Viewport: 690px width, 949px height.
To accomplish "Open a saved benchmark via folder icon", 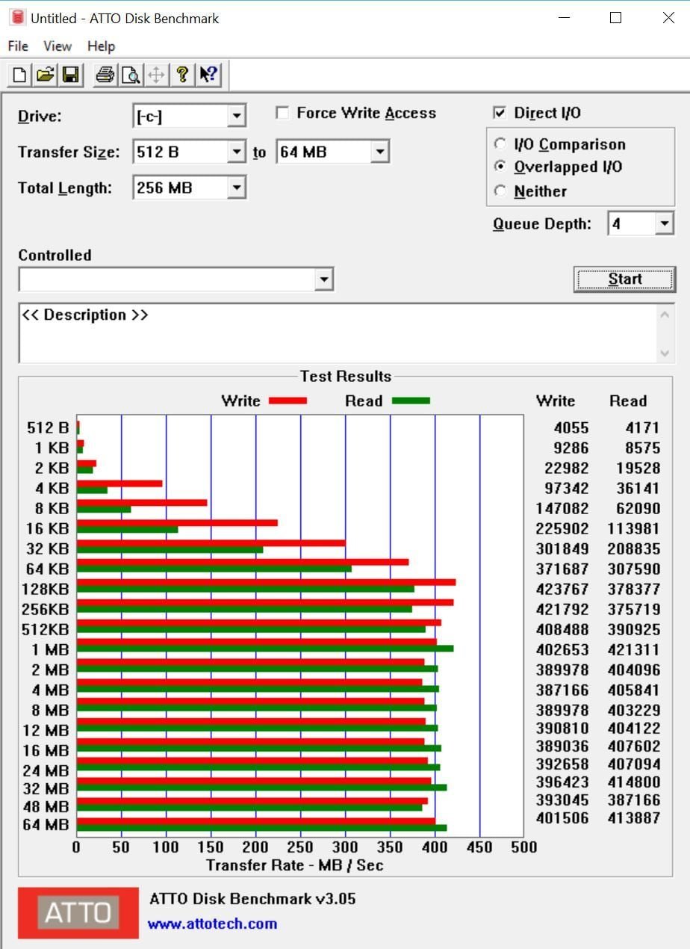I will 46,75.
